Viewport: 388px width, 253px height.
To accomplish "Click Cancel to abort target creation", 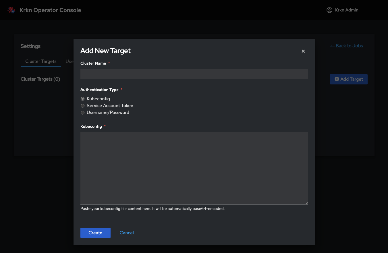I will (x=127, y=233).
